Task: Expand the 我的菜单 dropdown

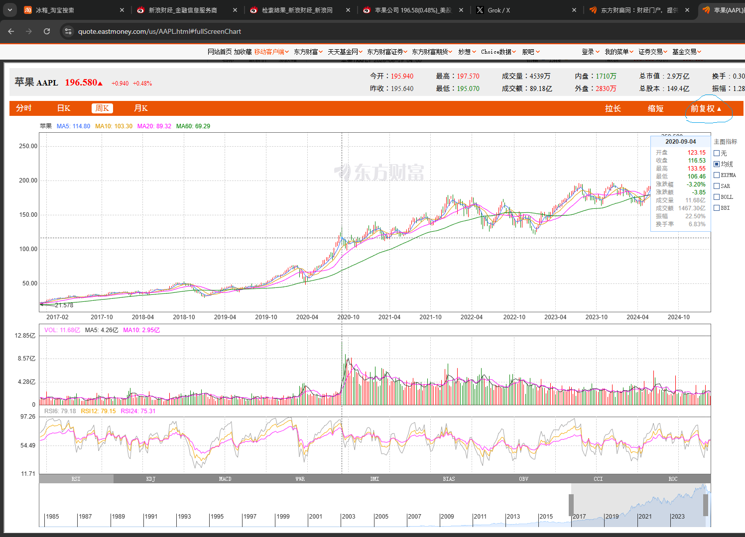Action: 619,52
